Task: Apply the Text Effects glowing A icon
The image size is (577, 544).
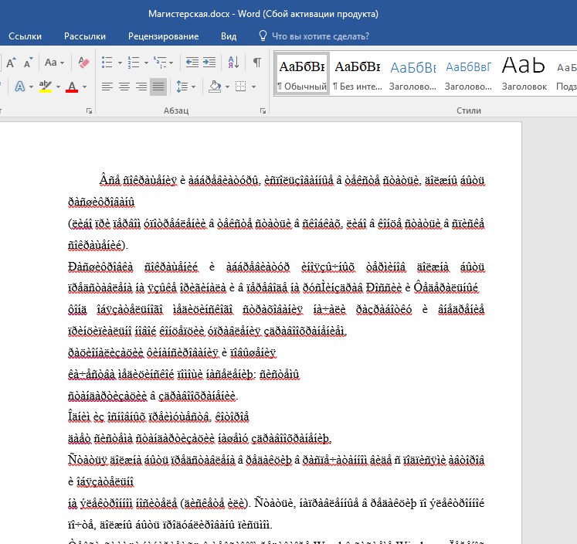Action: (x=20, y=86)
